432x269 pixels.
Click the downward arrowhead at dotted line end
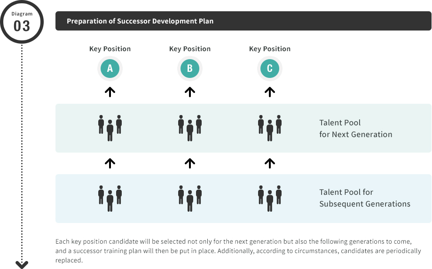tap(22, 264)
